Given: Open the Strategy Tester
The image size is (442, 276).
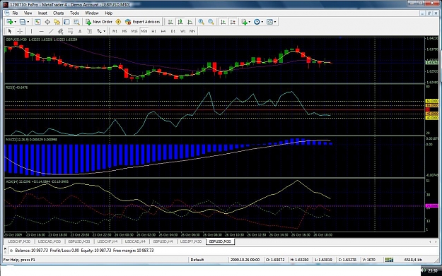Looking at the screenshot, I should tap(76, 22).
